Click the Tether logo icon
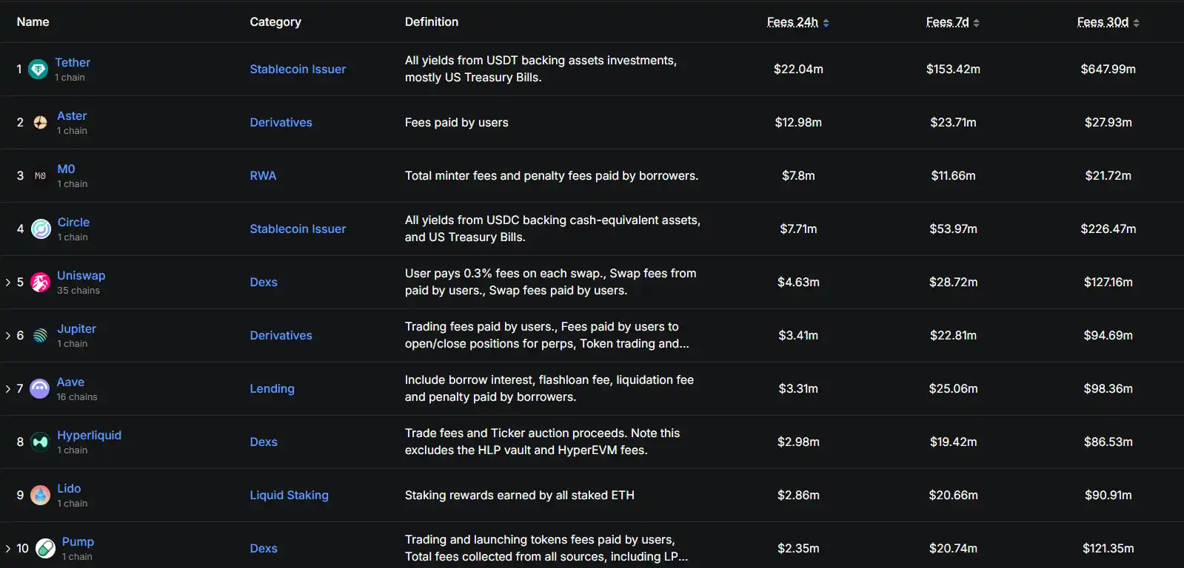The height and width of the screenshot is (568, 1184). click(x=38, y=70)
